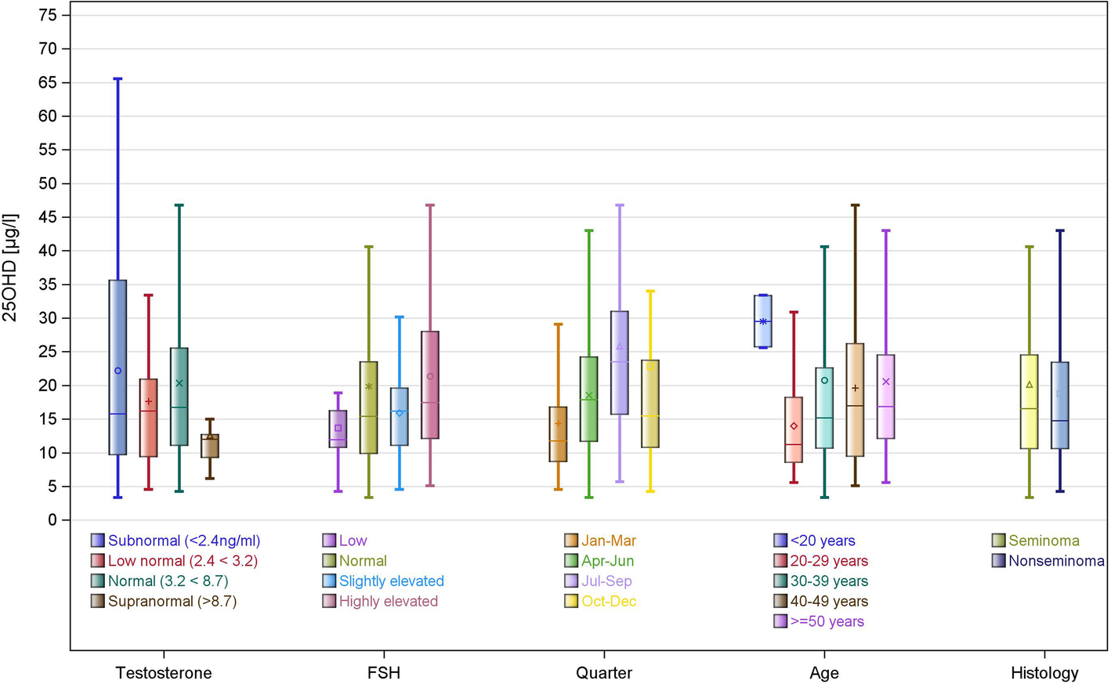Click the olive Normal FSH box
1111x684 pixels.
coord(369,407)
